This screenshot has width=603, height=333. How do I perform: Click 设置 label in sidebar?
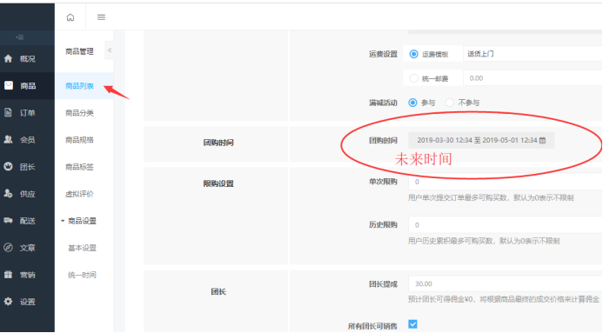click(28, 302)
